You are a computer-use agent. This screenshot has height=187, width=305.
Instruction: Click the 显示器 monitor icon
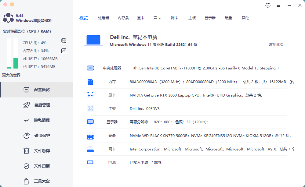(x=90, y=122)
